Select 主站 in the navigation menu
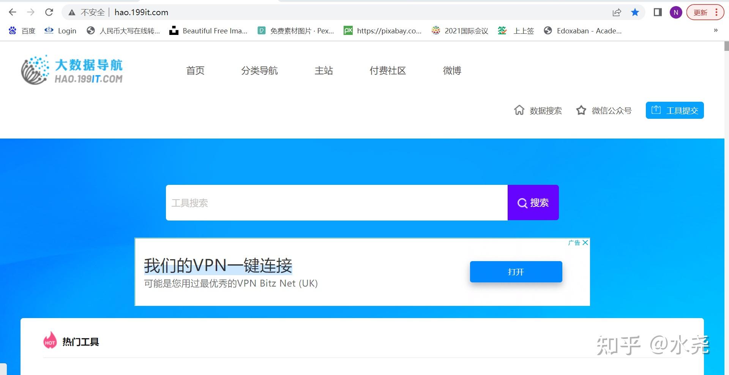729x375 pixels. click(x=323, y=71)
